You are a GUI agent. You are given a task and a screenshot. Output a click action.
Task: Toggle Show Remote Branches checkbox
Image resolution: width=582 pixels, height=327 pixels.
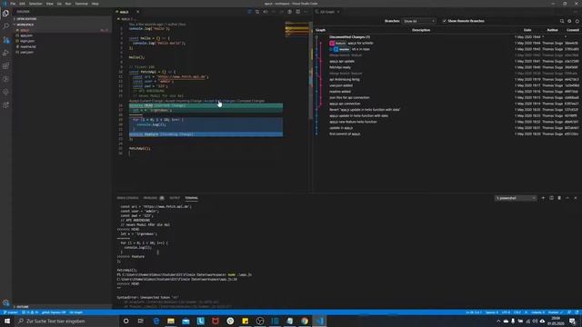click(445, 21)
